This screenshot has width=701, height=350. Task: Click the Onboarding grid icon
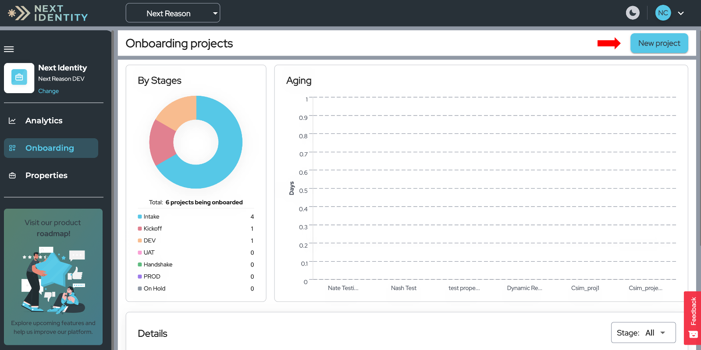(x=12, y=148)
